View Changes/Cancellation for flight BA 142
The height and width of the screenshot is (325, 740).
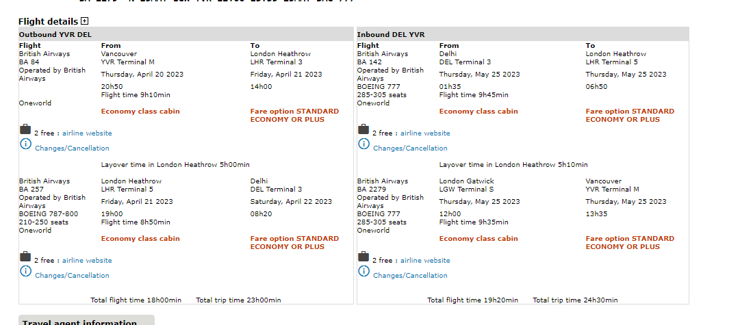[410, 148]
